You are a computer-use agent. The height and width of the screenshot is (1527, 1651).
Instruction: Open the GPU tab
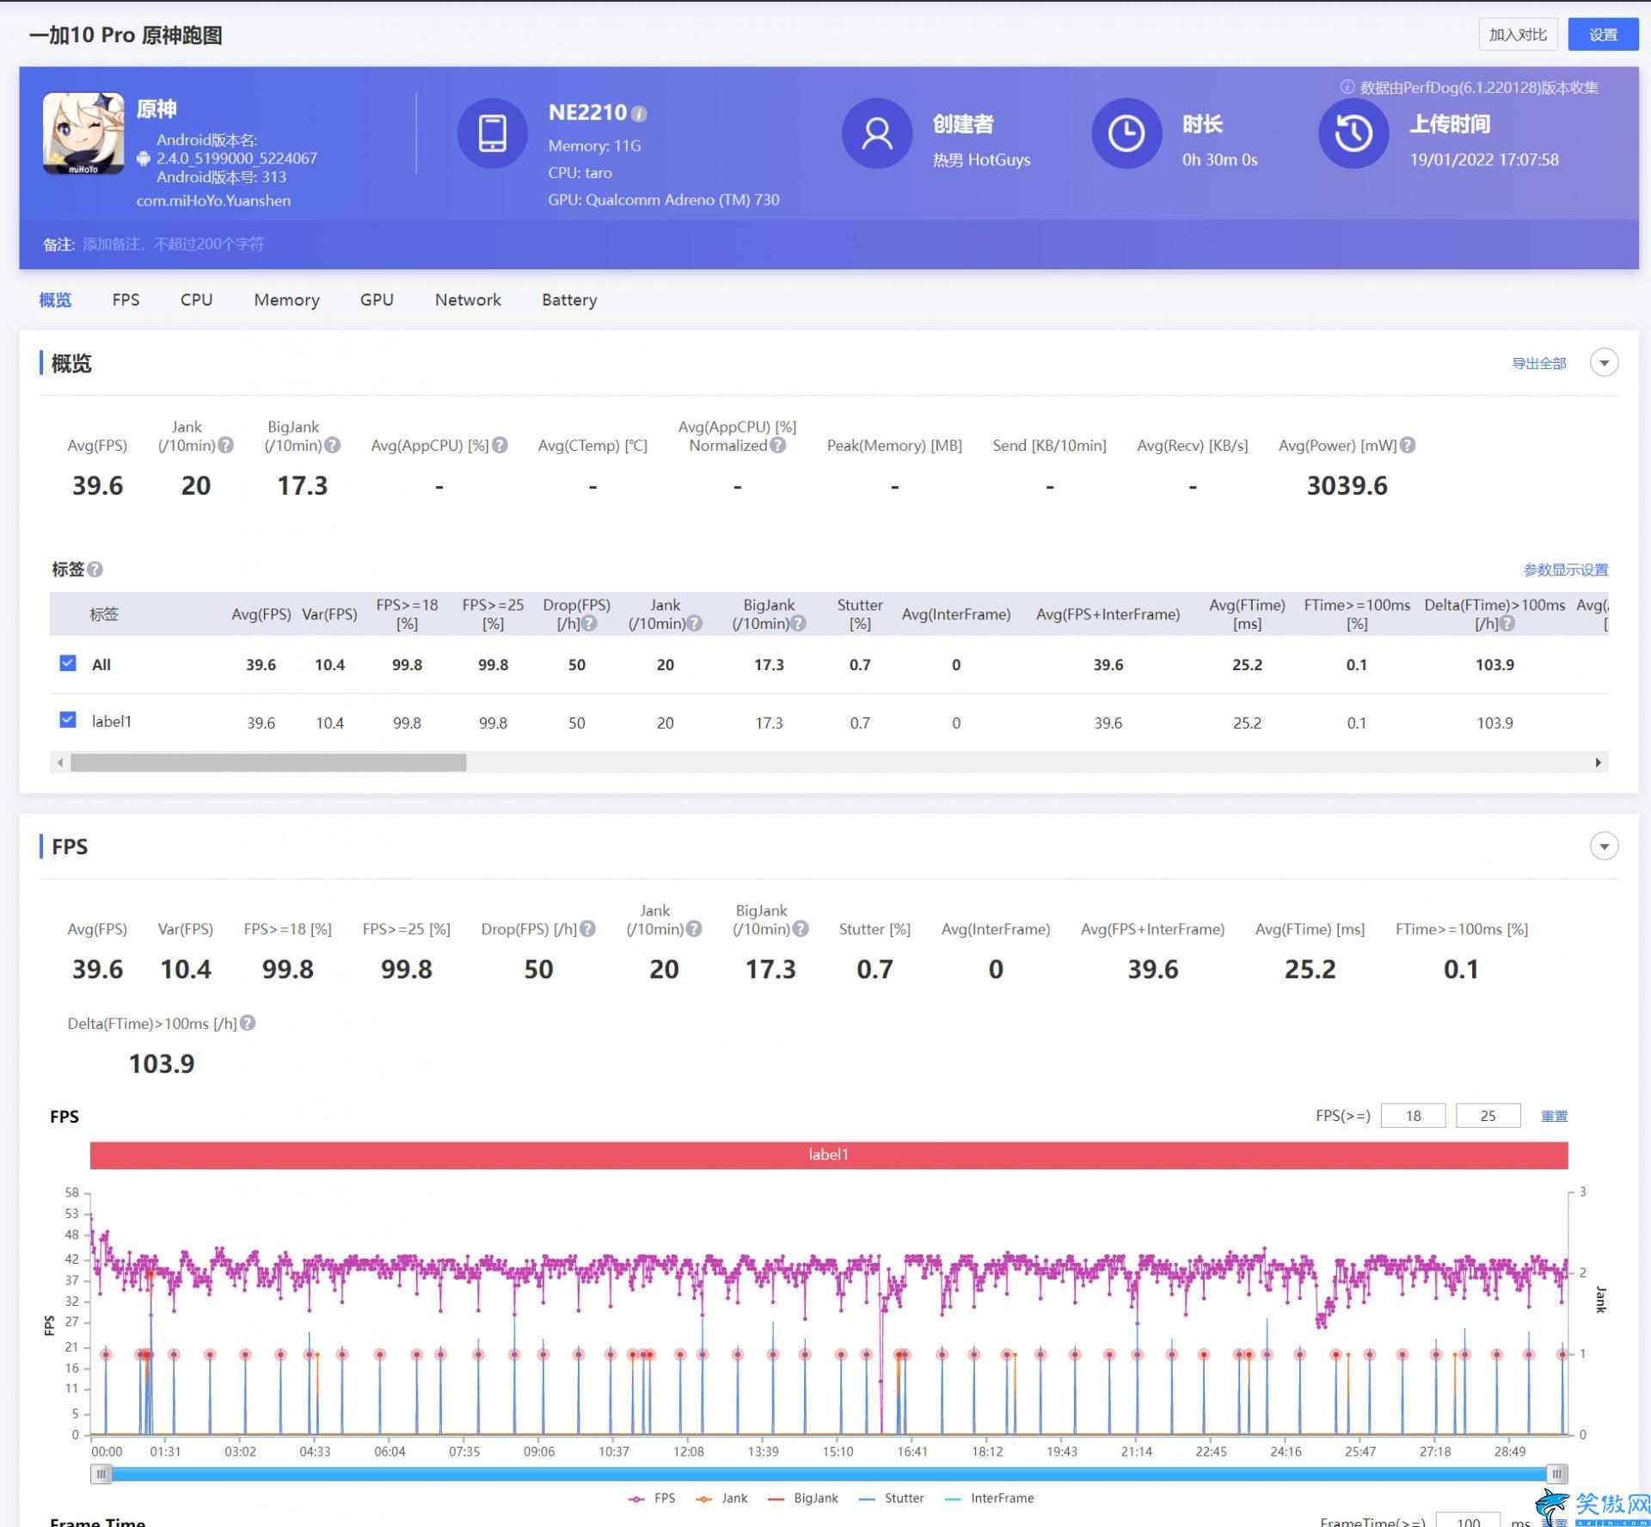tap(377, 300)
